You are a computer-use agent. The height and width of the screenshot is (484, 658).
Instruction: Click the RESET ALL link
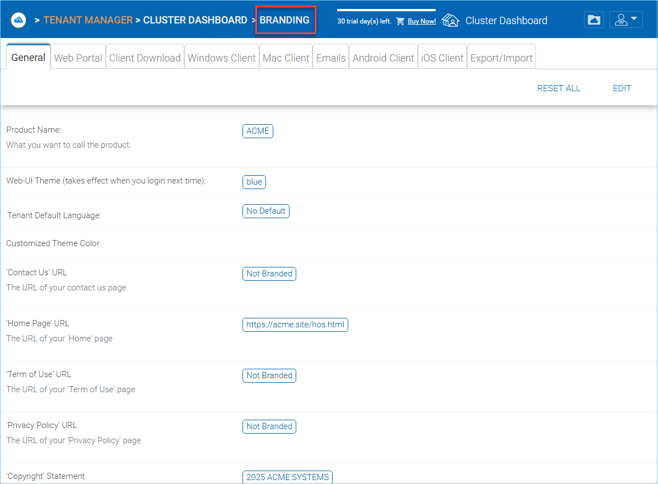(x=558, y=88)
